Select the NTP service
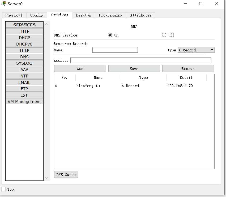The image size is (226, 197). pos(24,76)
